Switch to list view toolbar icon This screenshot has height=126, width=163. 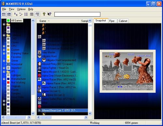click(x=26, y=14)
